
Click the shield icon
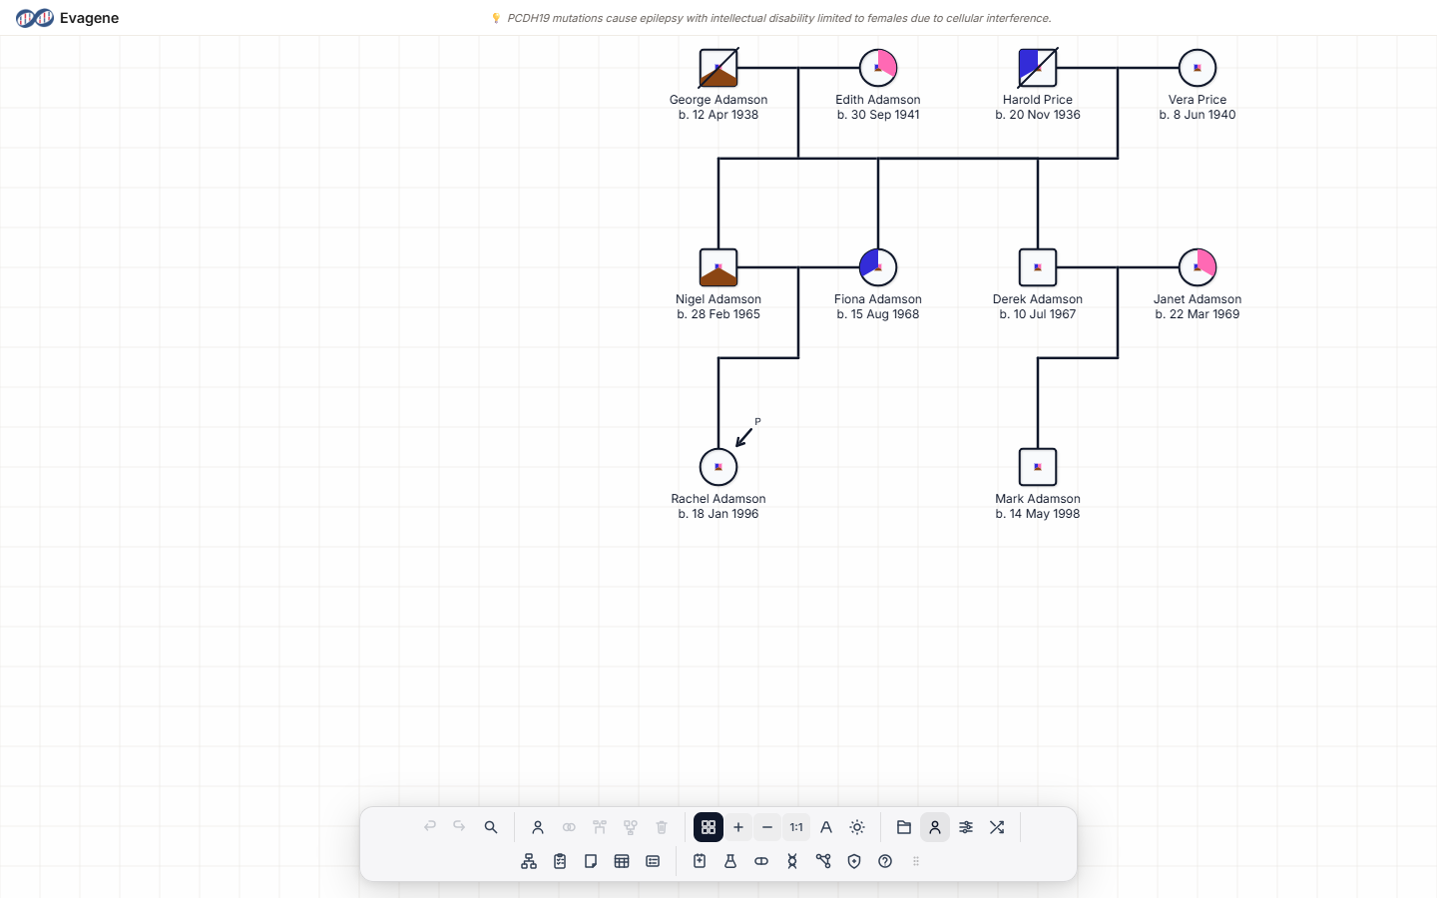tap(854, 861)
